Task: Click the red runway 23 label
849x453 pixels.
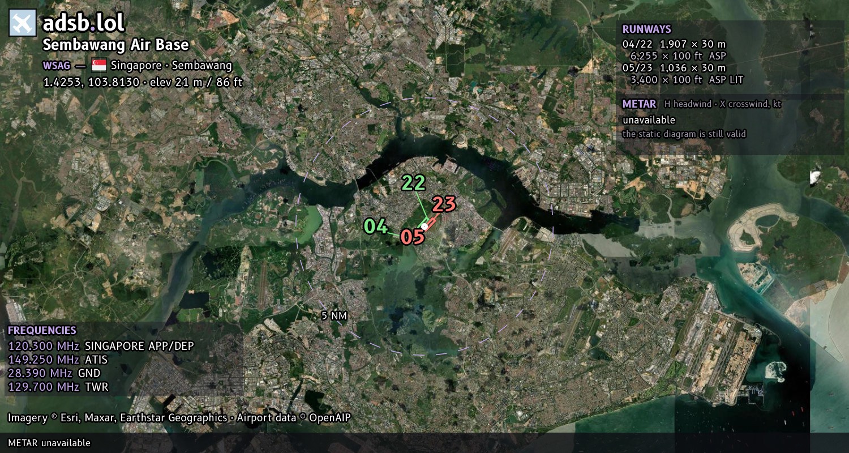Action: tap(444, 204)
